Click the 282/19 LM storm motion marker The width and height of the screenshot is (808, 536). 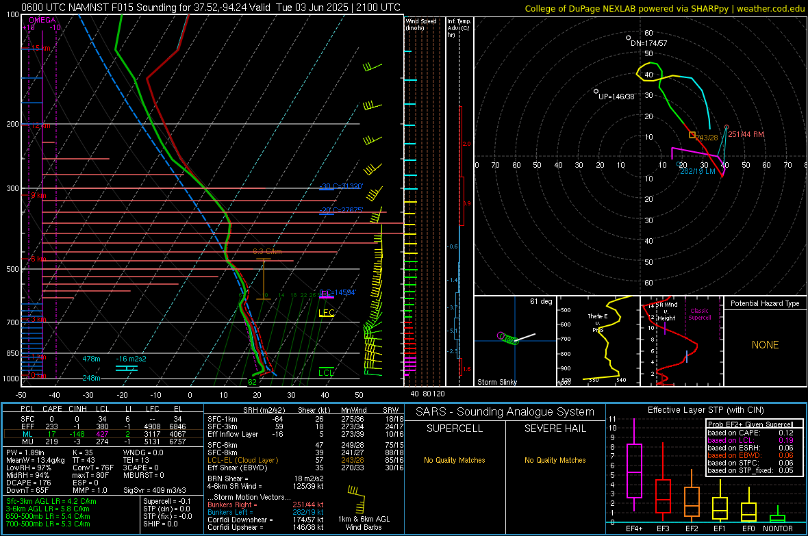[x=679, y=164]
